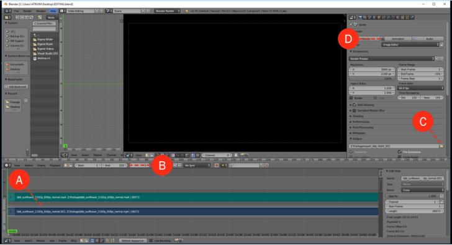Viewport: 452px width, 245px height.
Task: Open the Documents system bookmark
Action: [x=16, y=65]
